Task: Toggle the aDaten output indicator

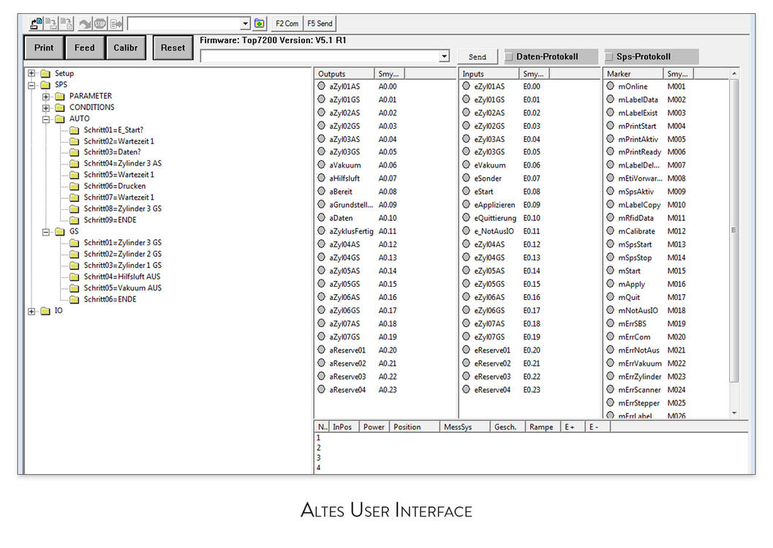Action: 322,217
